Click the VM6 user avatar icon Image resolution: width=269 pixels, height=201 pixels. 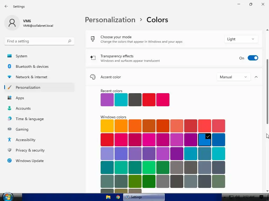(x=12, y=23)
